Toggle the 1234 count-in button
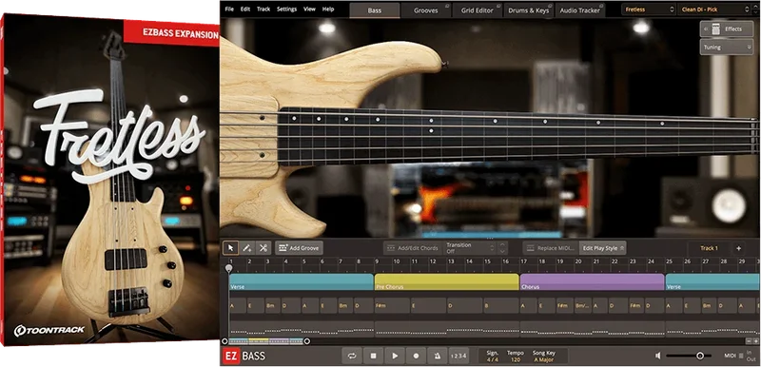This screenshot has width=761, height=367. (459, 356)
